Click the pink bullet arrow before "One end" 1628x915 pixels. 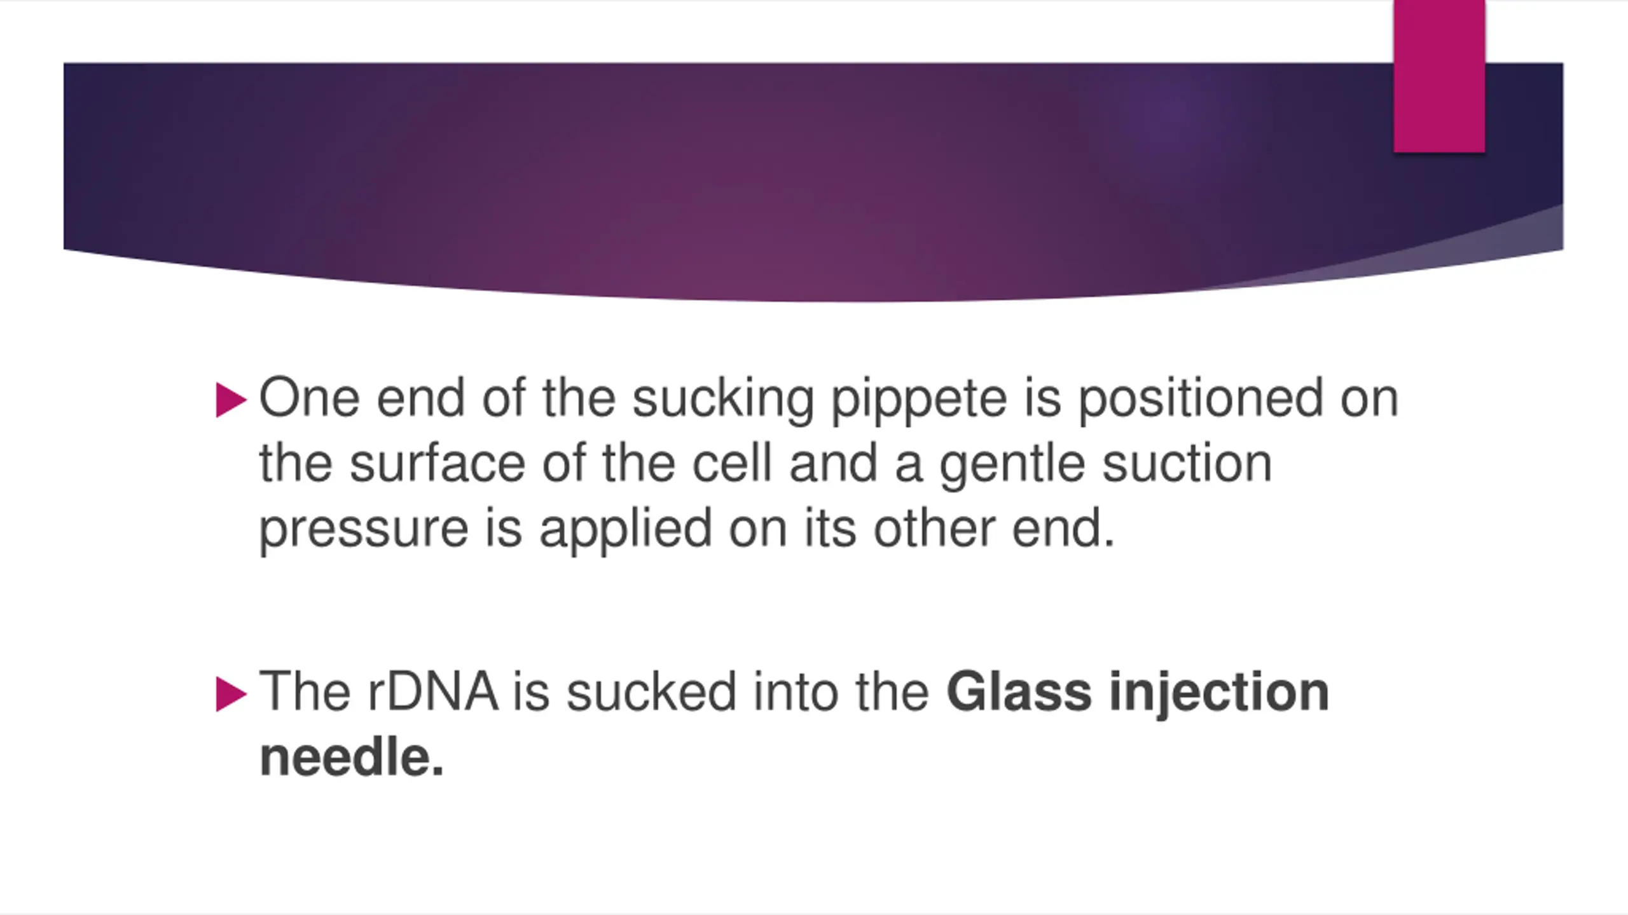coord(231,400)
